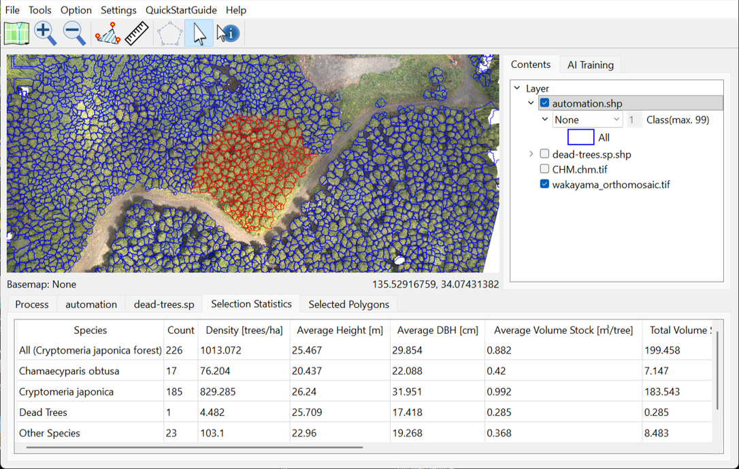739x469 pixels.
Task: Select the ruler distance measurement tool
Action: click(137, 33)
